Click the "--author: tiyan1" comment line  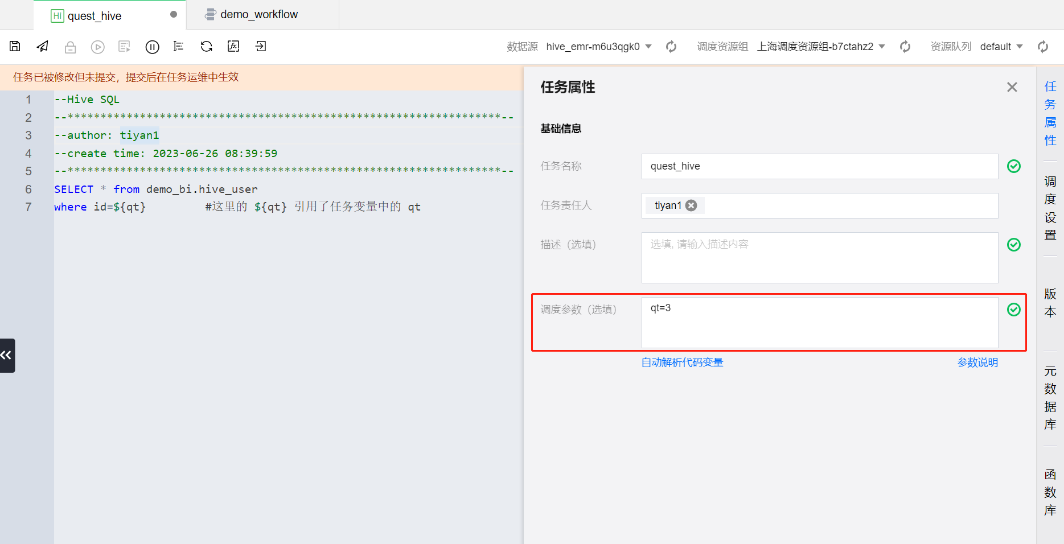pyautogui.click(x=107, y=135)
